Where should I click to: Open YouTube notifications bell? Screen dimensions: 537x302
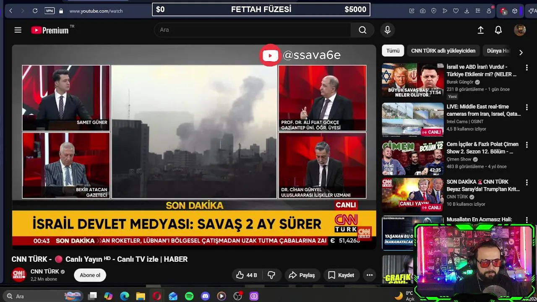[498, 30]
